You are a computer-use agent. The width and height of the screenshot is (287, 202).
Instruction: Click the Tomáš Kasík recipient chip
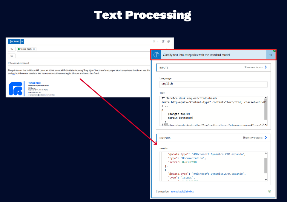[x=27, y=49]
